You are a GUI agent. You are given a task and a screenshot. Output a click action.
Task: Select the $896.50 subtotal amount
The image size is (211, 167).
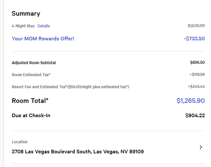pyautogui.click(x=197, y=63)
